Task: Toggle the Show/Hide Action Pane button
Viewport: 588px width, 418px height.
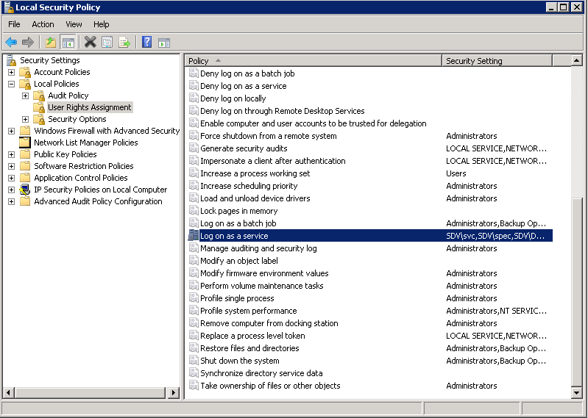Action: 163,43
